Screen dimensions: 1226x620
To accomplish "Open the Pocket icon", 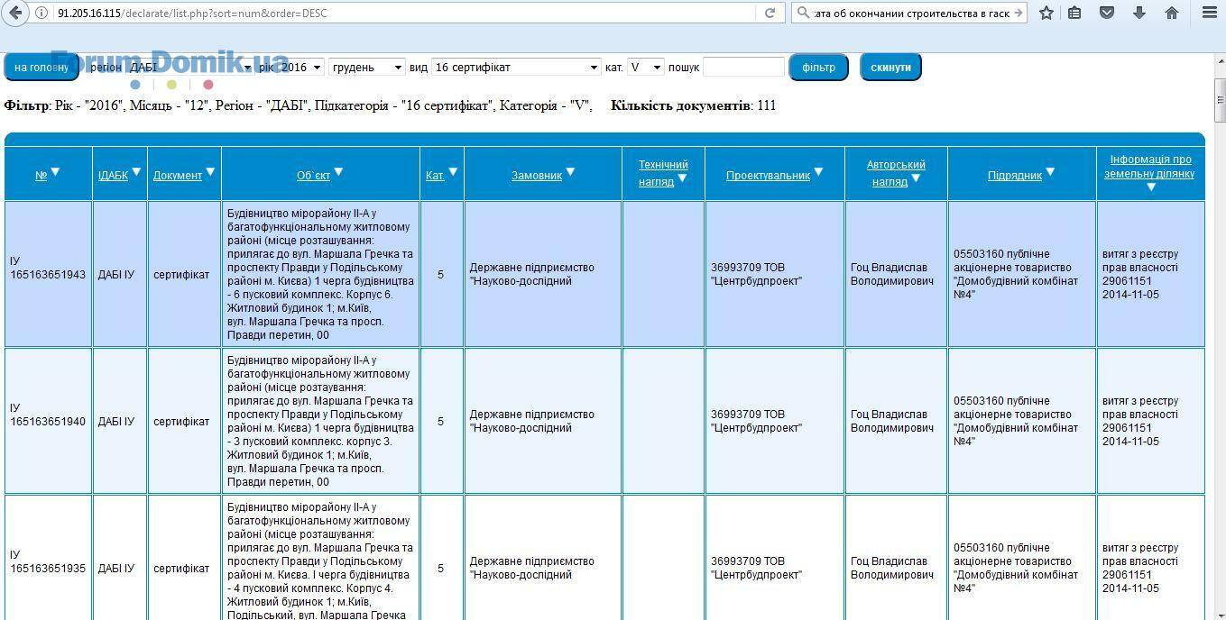I will pos(1107,13).
